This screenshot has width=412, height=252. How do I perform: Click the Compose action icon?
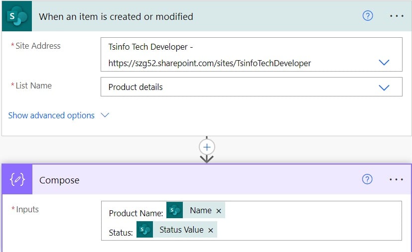17,179
